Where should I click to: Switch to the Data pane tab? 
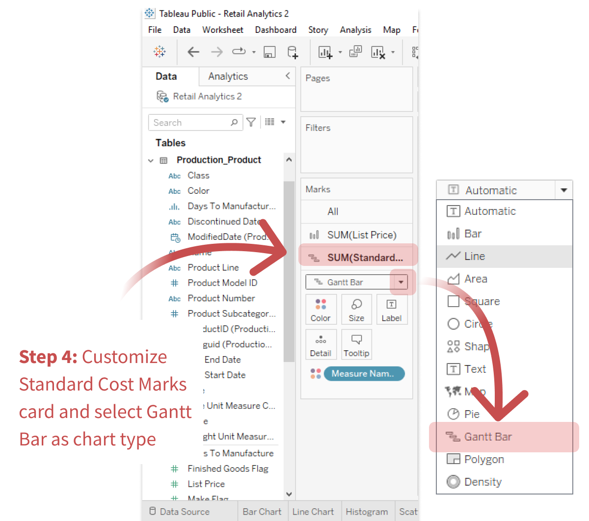click(166, 76)
